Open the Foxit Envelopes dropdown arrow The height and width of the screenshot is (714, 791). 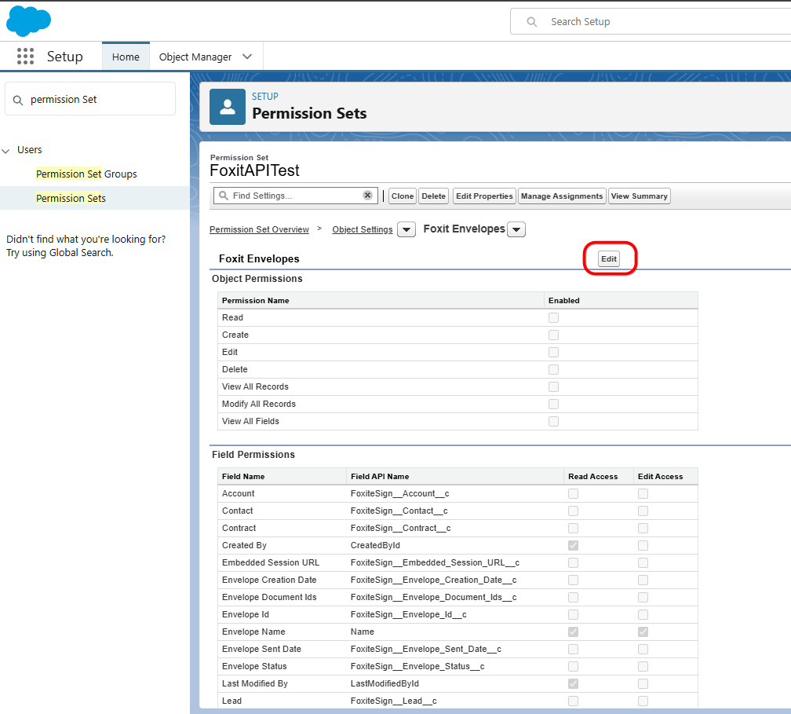pyautogui.click(x=516, y=230)
